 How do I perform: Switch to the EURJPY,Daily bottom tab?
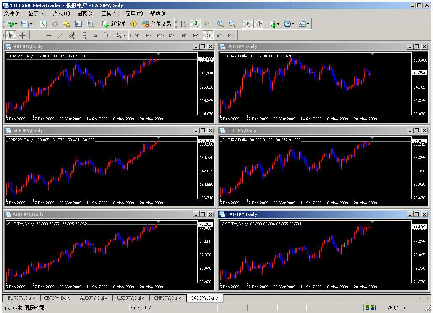pos(21,298)
